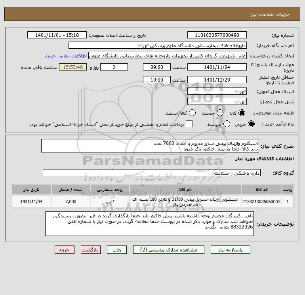Click row number 1 cell
The height and width of the screenshot is (295, 305).
coord(288,202)
